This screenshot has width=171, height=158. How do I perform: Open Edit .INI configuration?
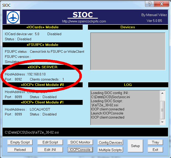coord(50,150)
